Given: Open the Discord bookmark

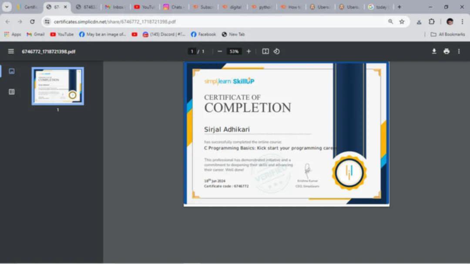Looking at the screenshot, I should (164, 34).
